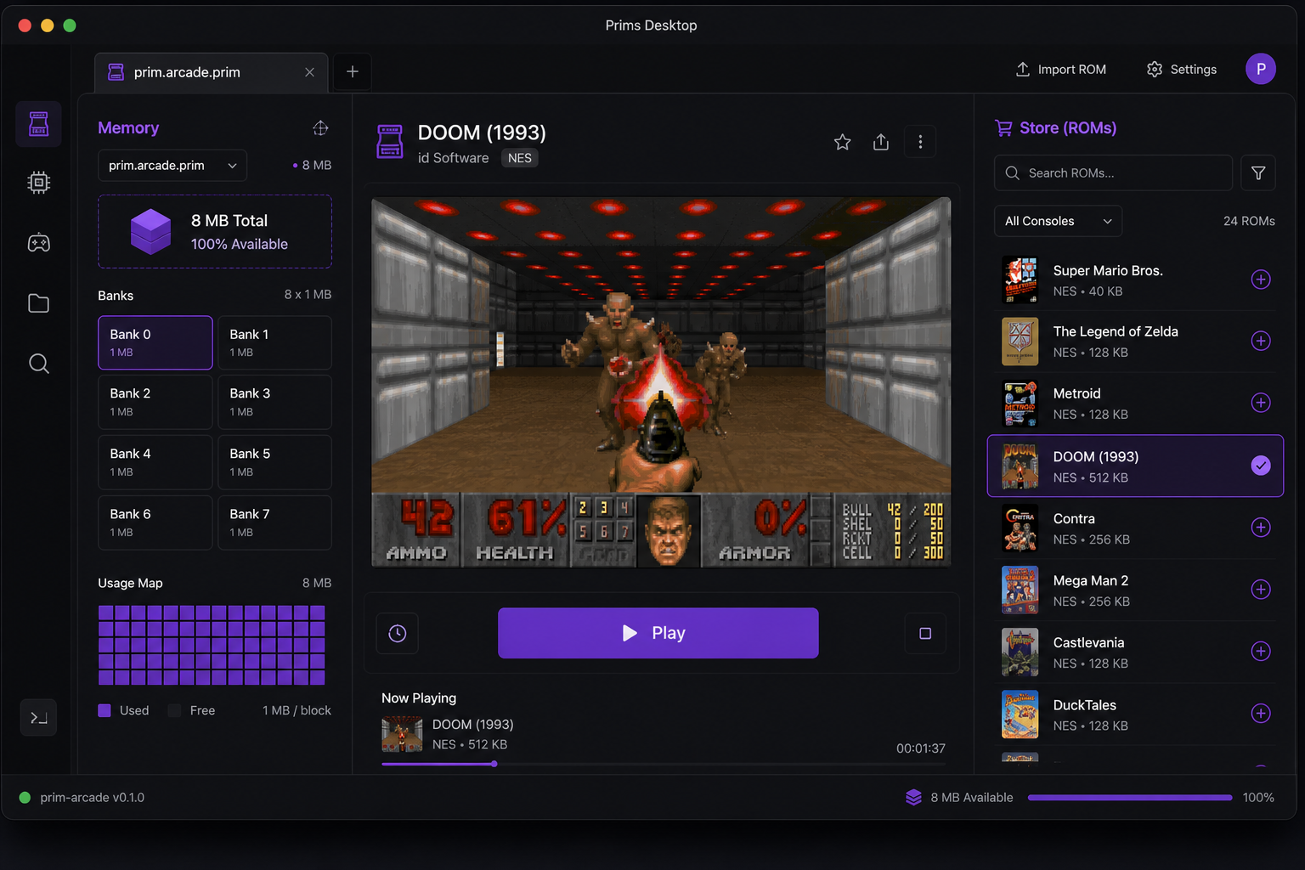Image resolution: width=1305 pixels, height=870 pixels.
Task: Open the search sidebar icon
Action: pos(38,364)
